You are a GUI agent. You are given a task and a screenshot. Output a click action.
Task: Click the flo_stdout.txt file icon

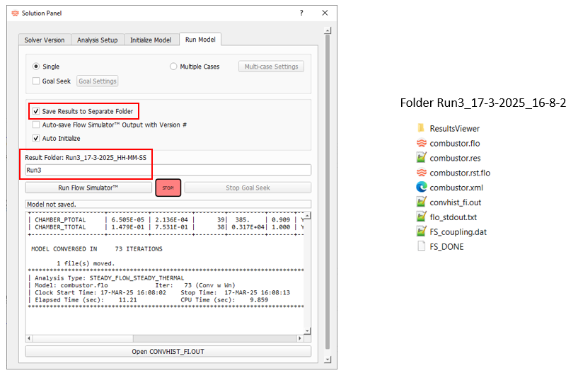(x=422, y=217)
